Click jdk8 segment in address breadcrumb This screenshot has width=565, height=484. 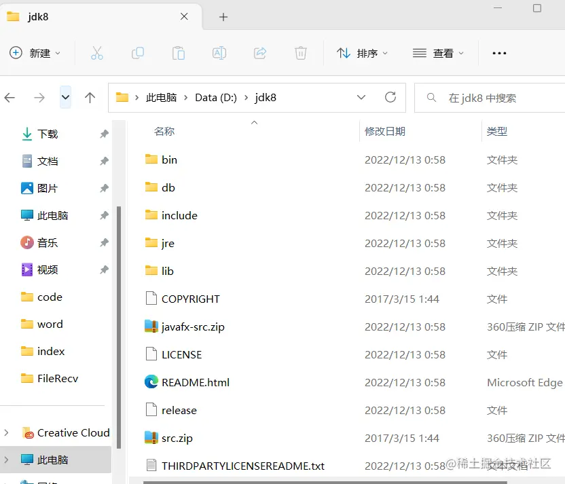[x=266, y=98]
